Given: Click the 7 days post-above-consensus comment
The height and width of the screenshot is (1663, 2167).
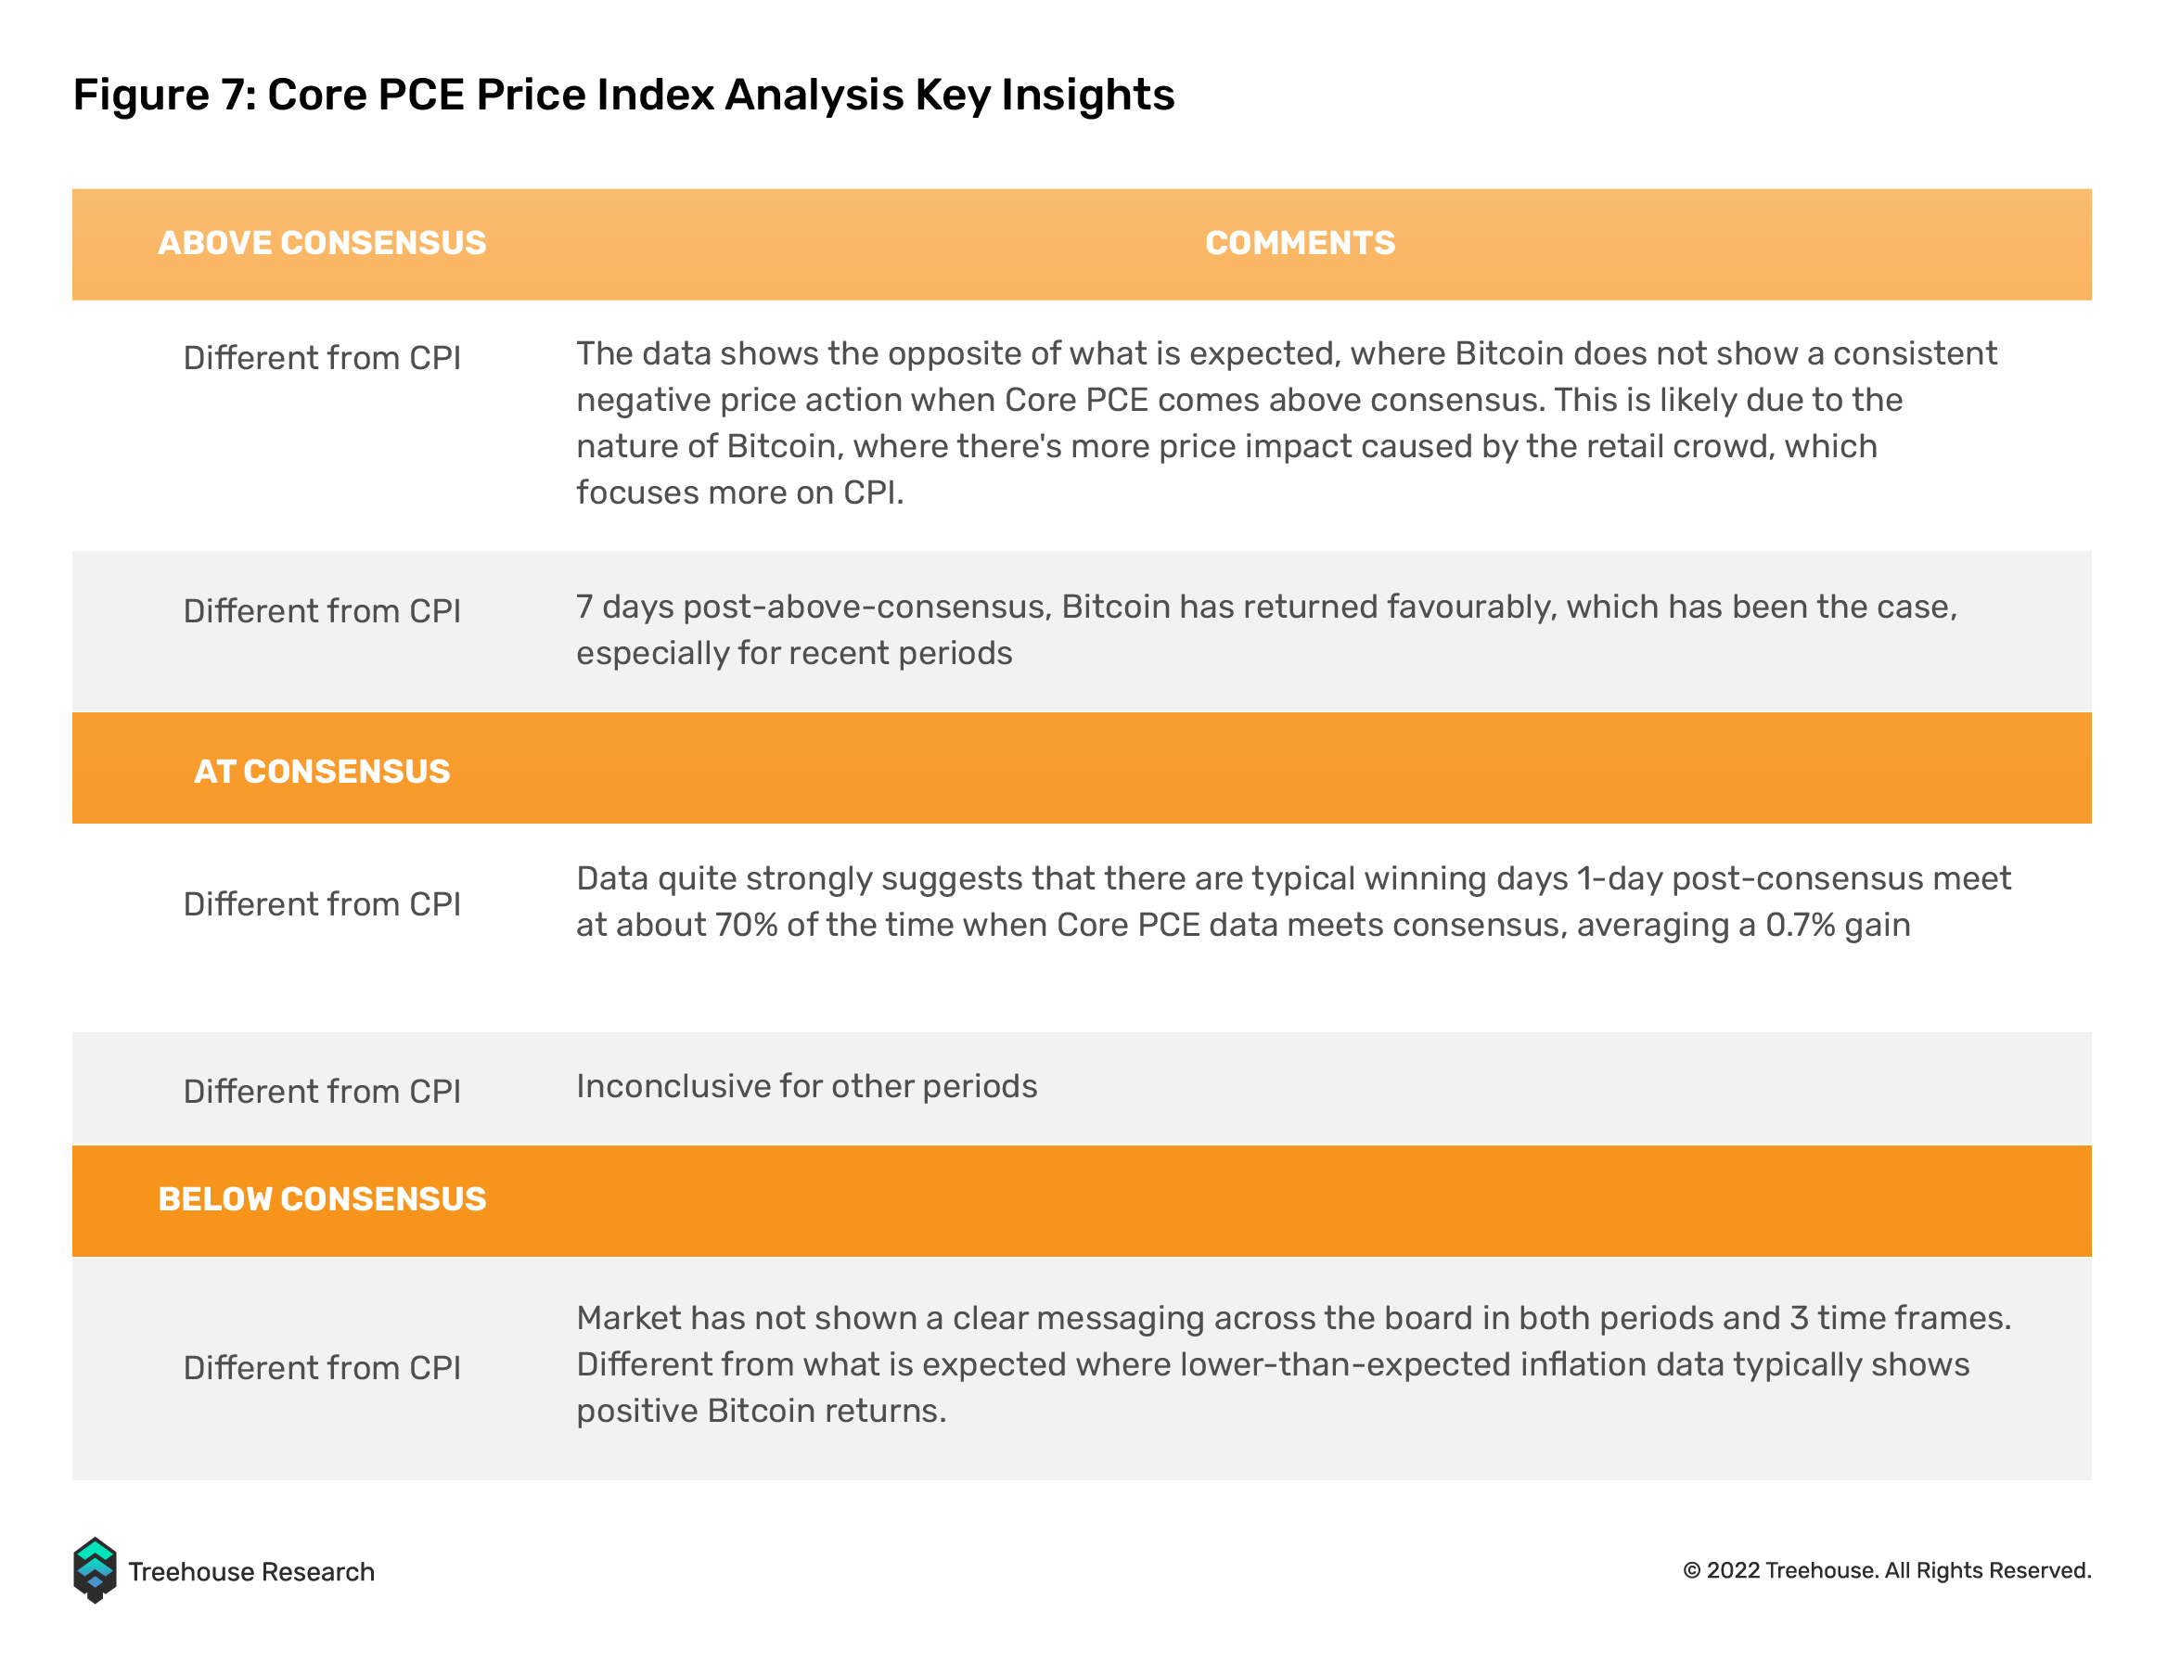Looking at the screenshot, I should tap(1267, 631).
